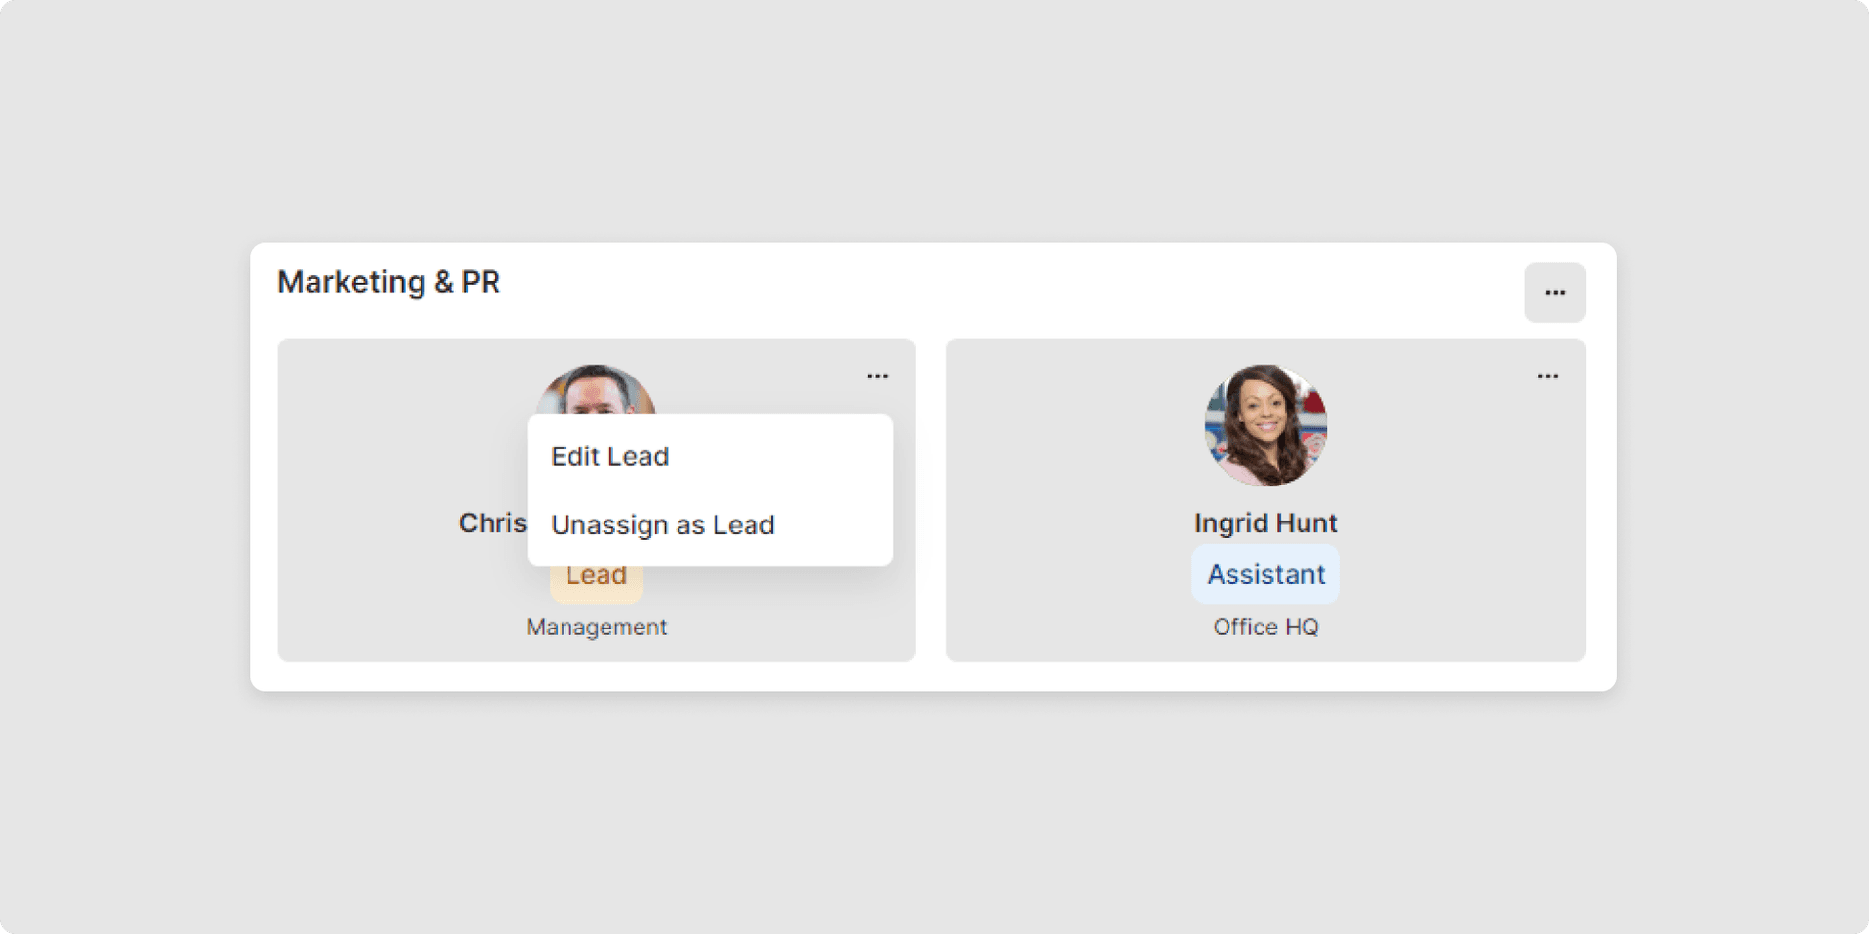1869x934 pixels.
Task: Click empty space left of Ingrid's photo
Action: (1071, 428)
